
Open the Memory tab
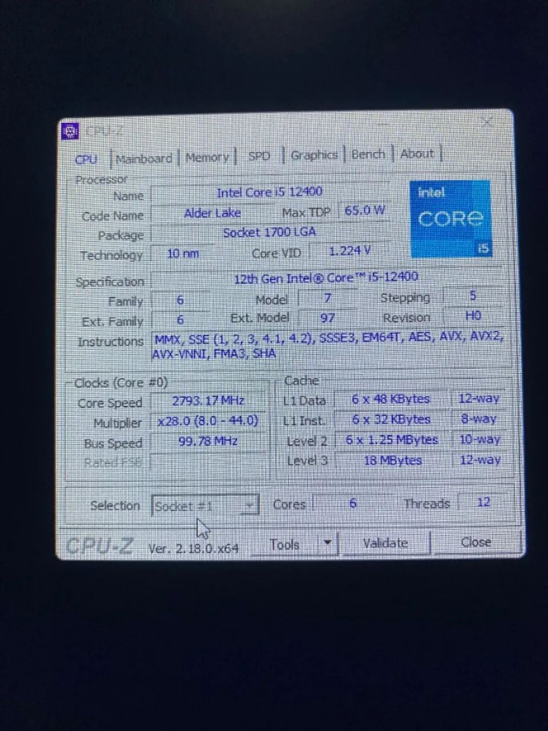(x=208, y=157)
